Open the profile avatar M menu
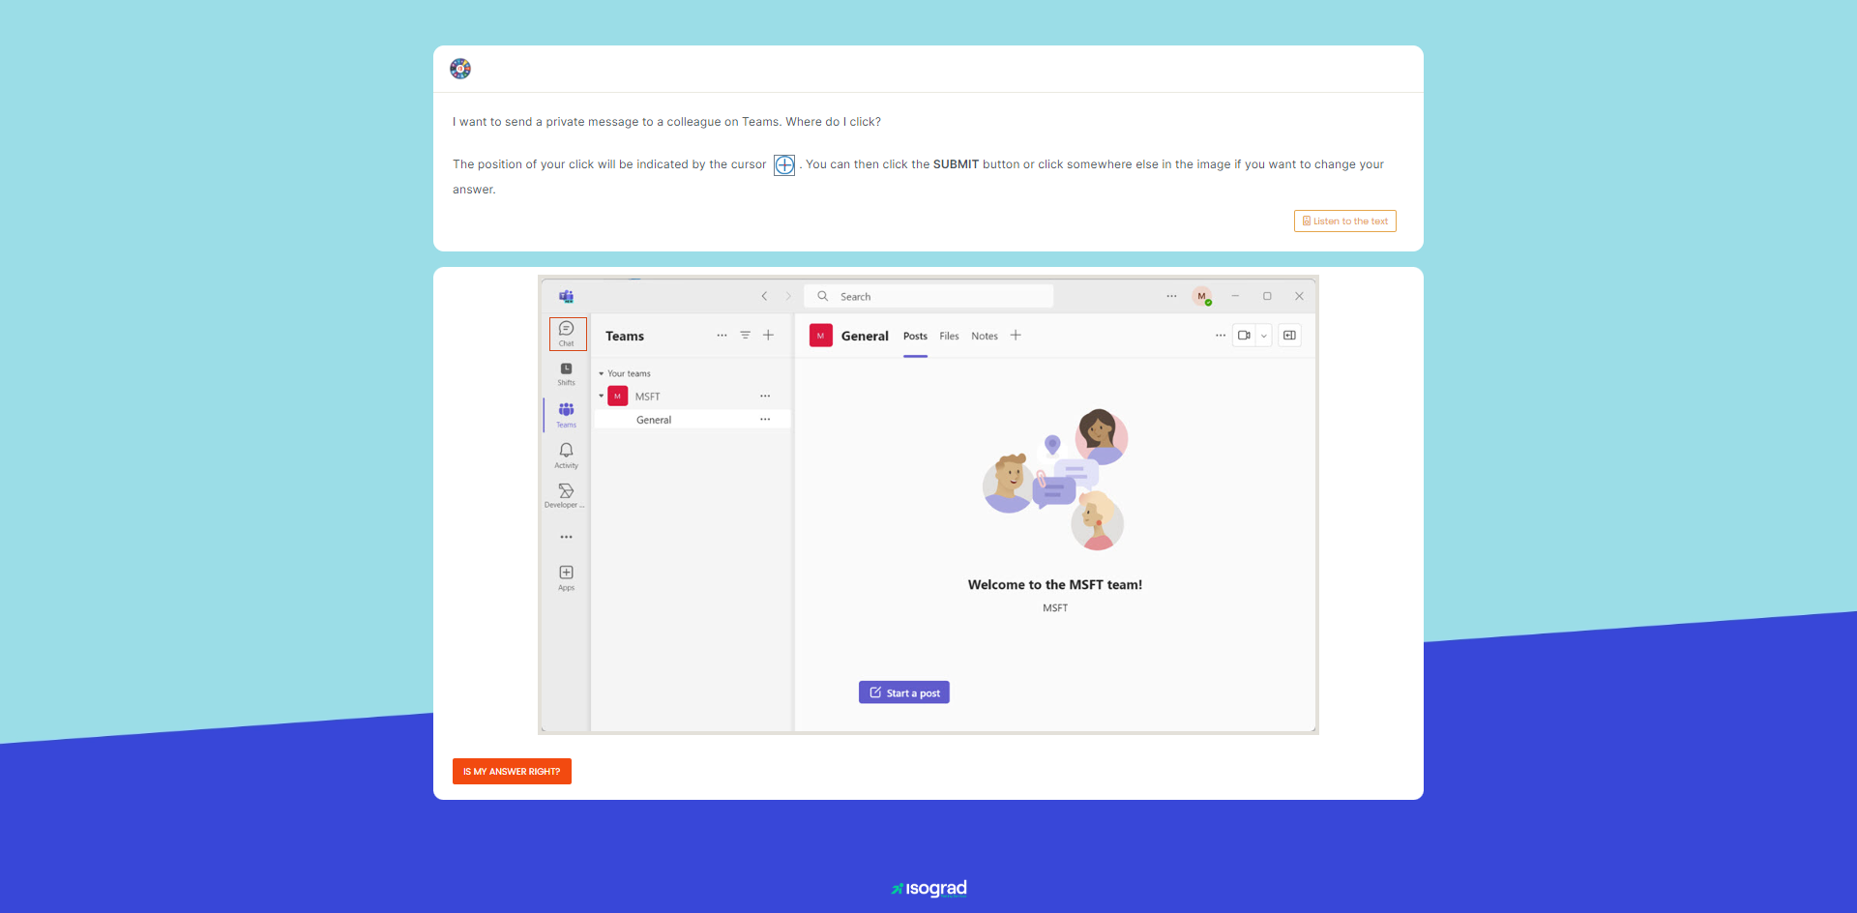 click(1202, 296)
